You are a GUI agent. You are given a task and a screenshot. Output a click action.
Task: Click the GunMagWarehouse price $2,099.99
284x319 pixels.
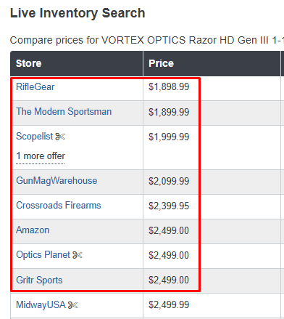point(169,181)
